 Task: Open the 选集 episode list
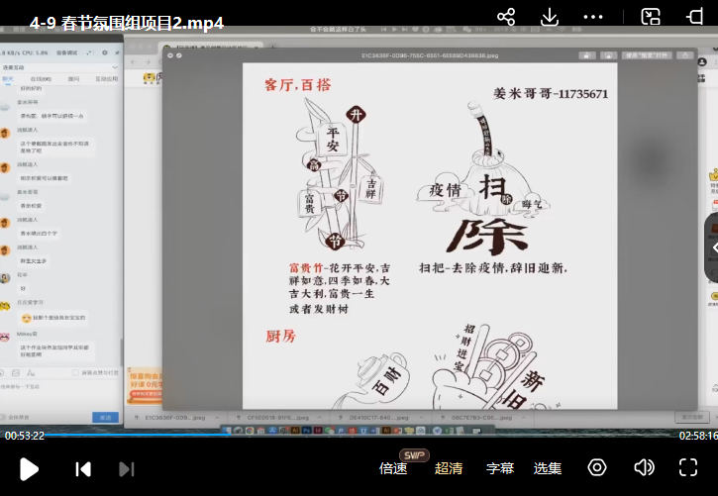tap(548, 468)
